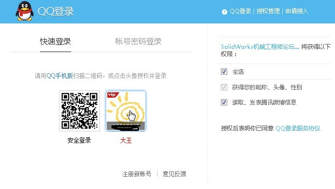Click the 安全登录 label

click(79, 141)
